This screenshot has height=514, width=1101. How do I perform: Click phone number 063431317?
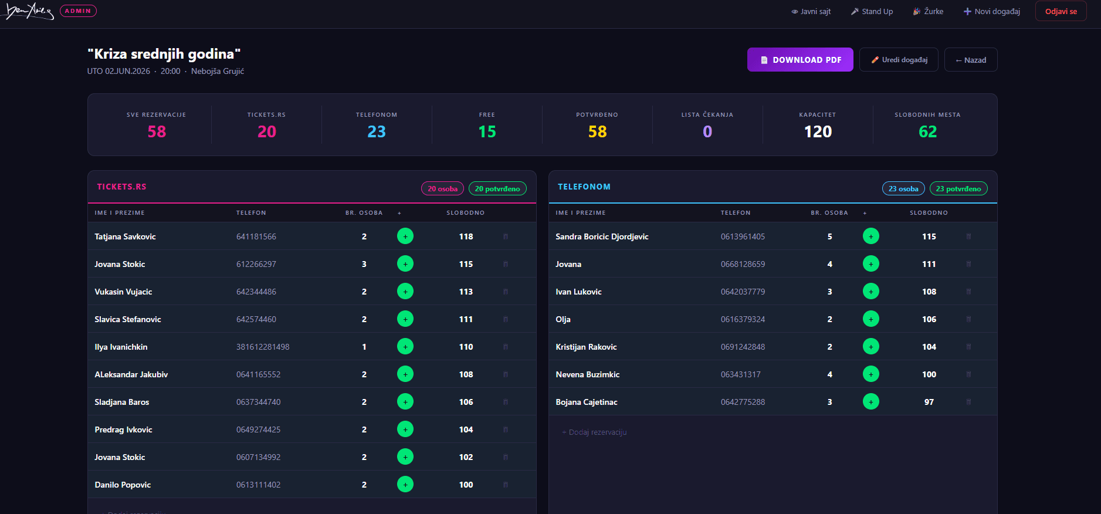pyautogui.click(x=741, y=374)
